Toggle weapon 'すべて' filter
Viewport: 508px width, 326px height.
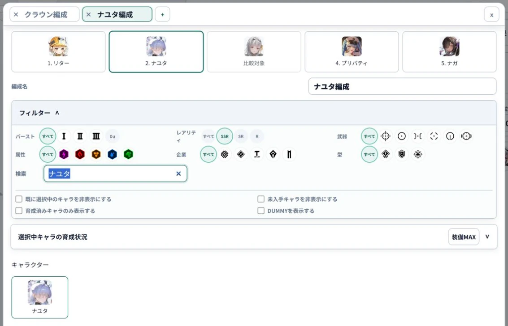click(x=369, y=136)
